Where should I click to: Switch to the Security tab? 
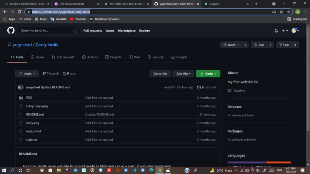coord(156,57)
